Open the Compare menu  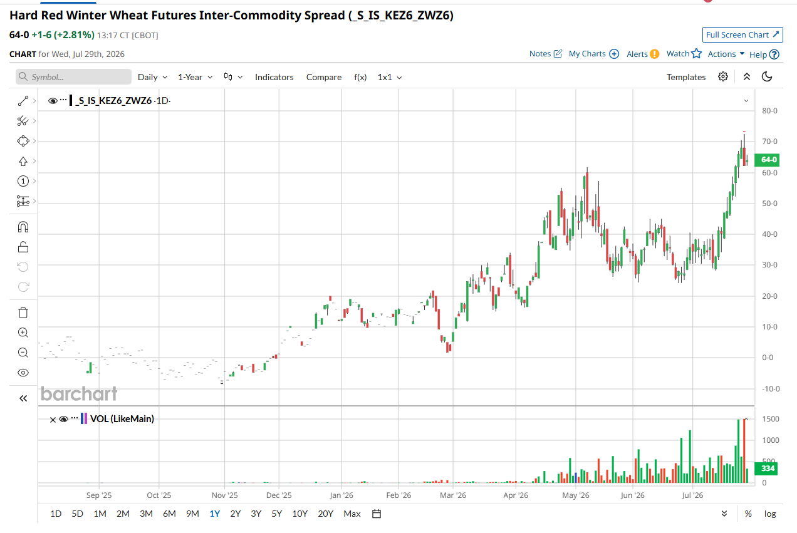[x=324, y=77]
